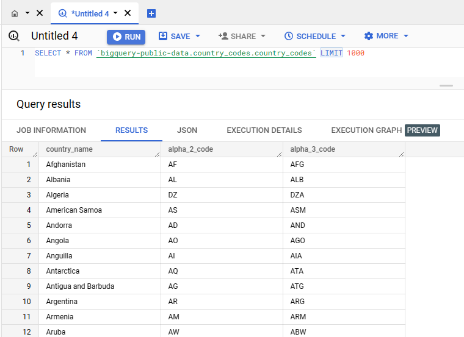Click the AND alpha_3_code cell
This screenshot has height=337, width=464.
pos(344,225)
